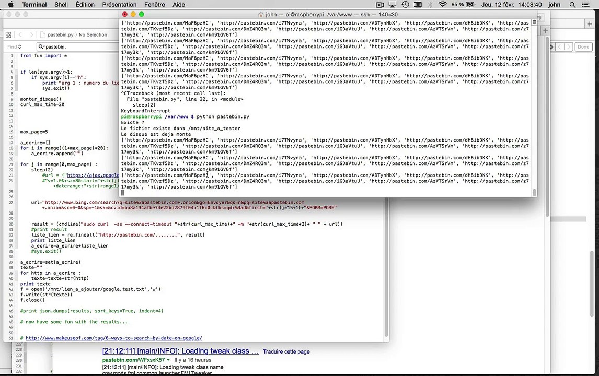Click the battery 95 % indicator
This screenshot has height=376, width=599.
pos(463,5)
